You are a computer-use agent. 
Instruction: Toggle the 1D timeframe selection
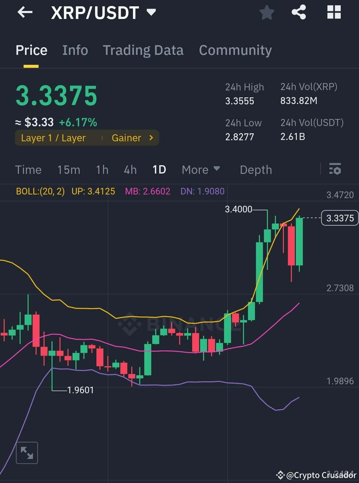point(159,170)
